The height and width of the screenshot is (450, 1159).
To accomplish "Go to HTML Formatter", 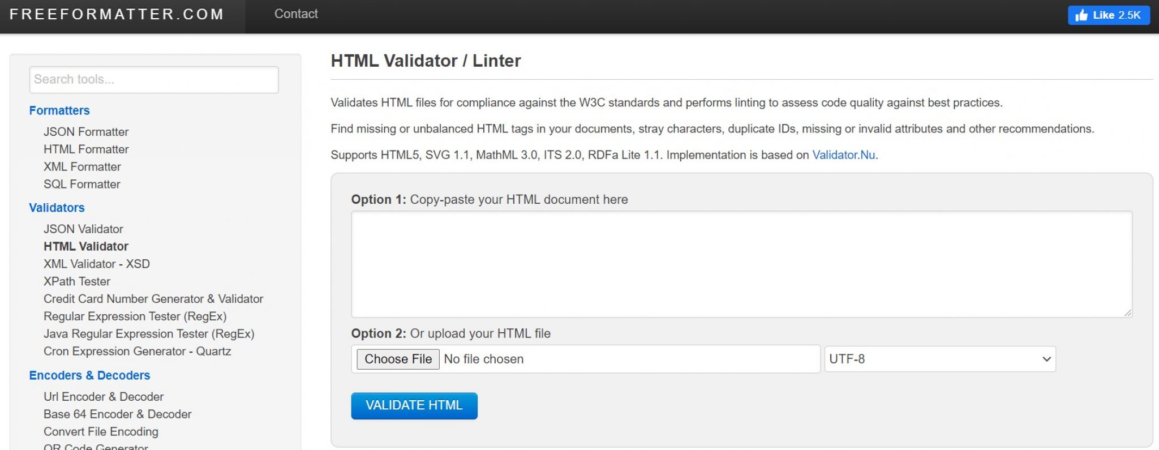I will tap(86, 149).
